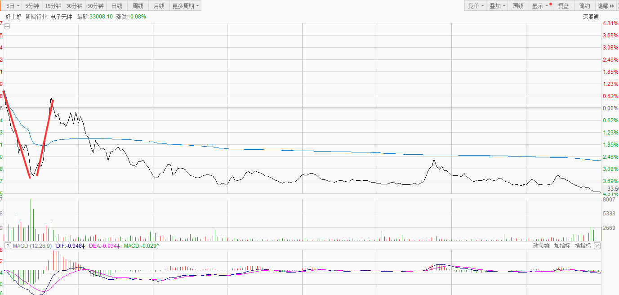The image size is (619, 295).
Task: Click the MACD (12,26,9) indicator label
Action: click(x=32, y=246)
